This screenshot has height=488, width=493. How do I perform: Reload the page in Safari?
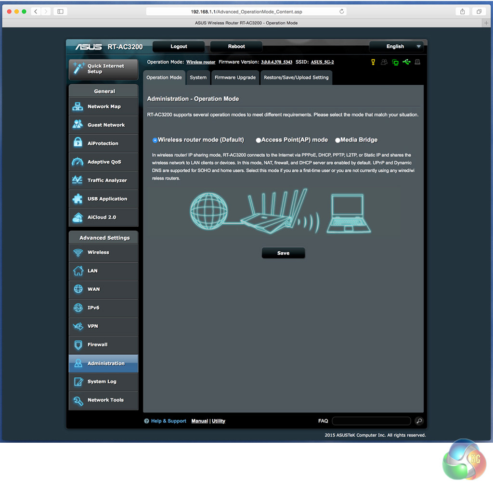point(341,12)
